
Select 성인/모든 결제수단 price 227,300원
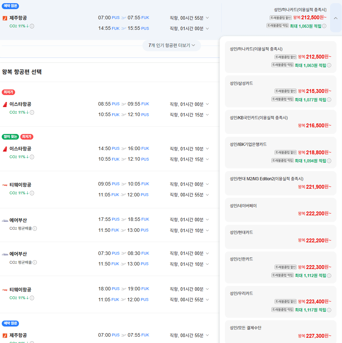point(281,332)
